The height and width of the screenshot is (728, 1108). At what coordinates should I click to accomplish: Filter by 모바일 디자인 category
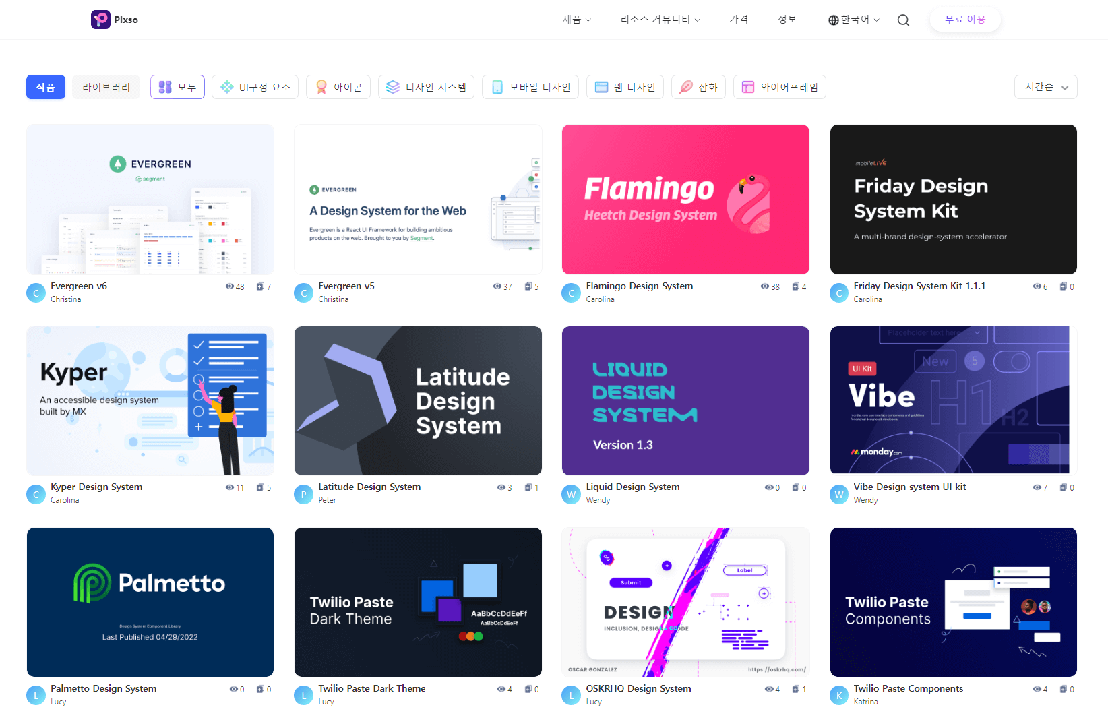(x=530, y=87)
